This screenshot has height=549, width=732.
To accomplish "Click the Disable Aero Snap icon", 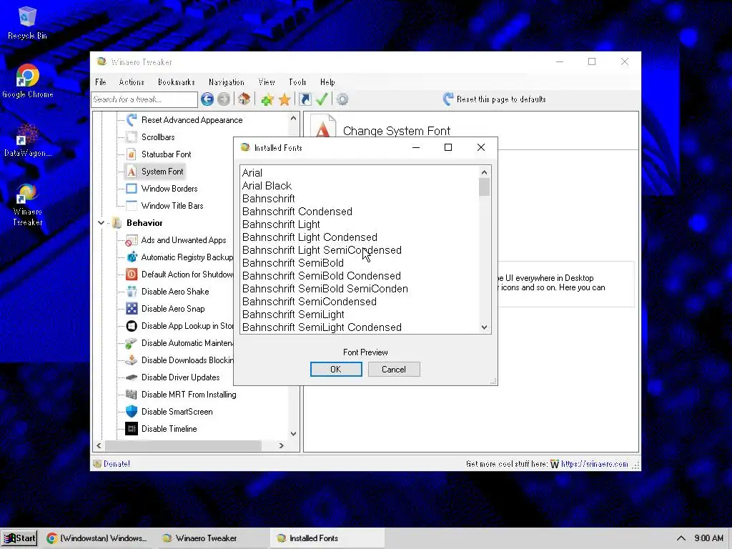I will (132, 309).
